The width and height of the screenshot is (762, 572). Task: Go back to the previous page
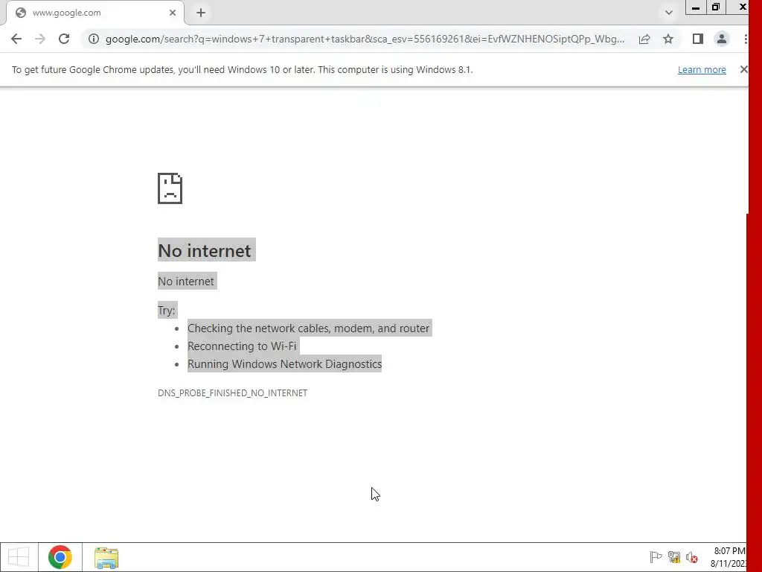coord(16,39)
